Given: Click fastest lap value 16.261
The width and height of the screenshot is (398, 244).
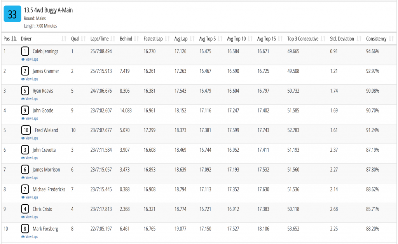Looking at the screenshot, I should coord(149,71).
